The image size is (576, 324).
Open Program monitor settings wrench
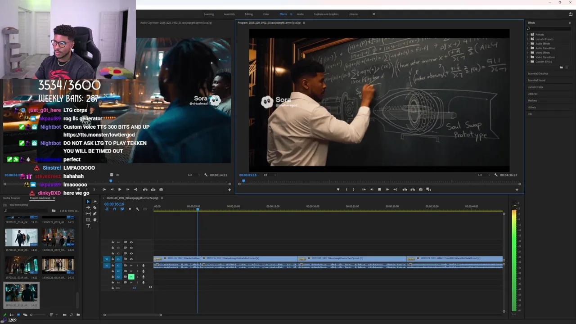pyautogui.click(x=496, y=175)
